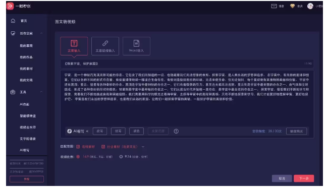This screenshot has width=331, height=192.
Task: Open the smart landscape-to-portrait tool
Action: tap(28, 116)
